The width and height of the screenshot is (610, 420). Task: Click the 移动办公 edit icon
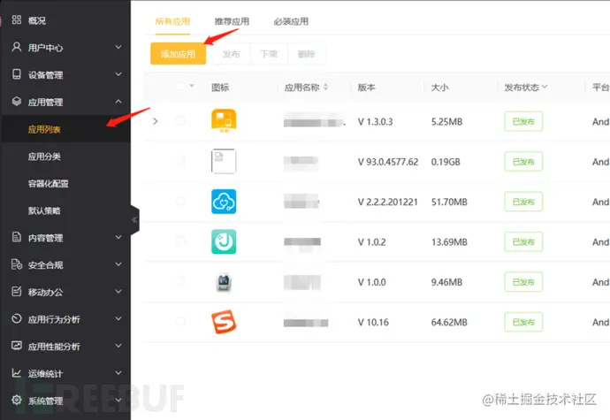[x=16, y=291]
